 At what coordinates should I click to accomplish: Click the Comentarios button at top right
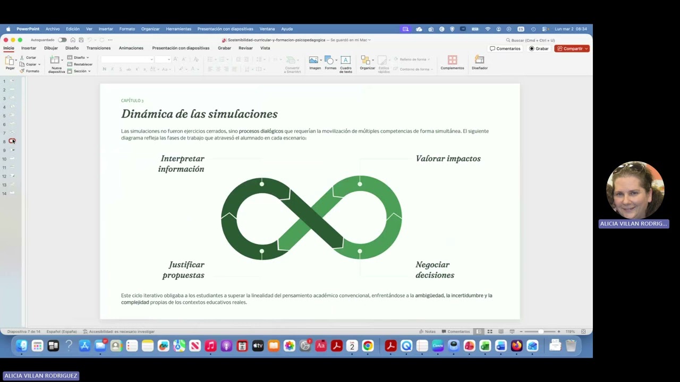[505, 48]
